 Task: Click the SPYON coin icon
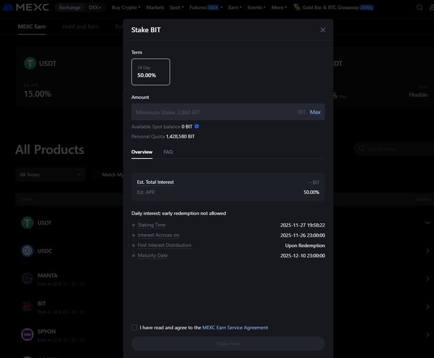[x=27, y=334]
